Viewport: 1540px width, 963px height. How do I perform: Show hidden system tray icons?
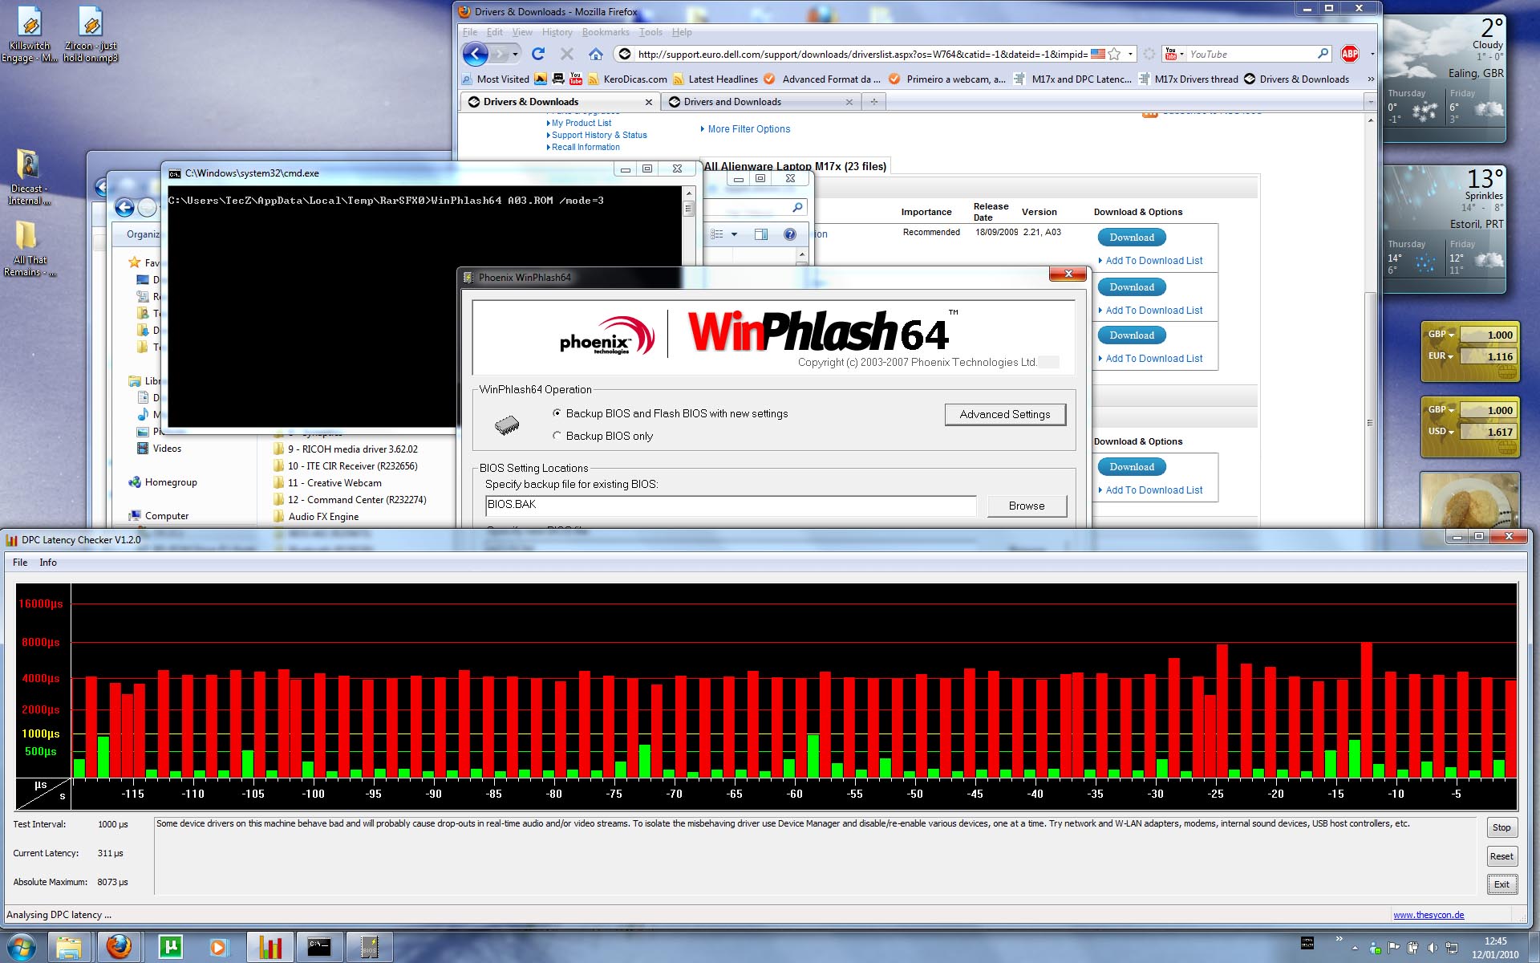click(1355, 949)
